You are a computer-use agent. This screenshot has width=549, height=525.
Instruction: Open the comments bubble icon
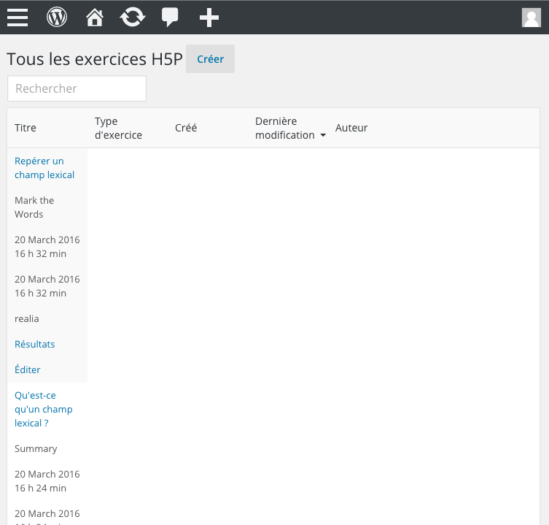click(170, 18)
